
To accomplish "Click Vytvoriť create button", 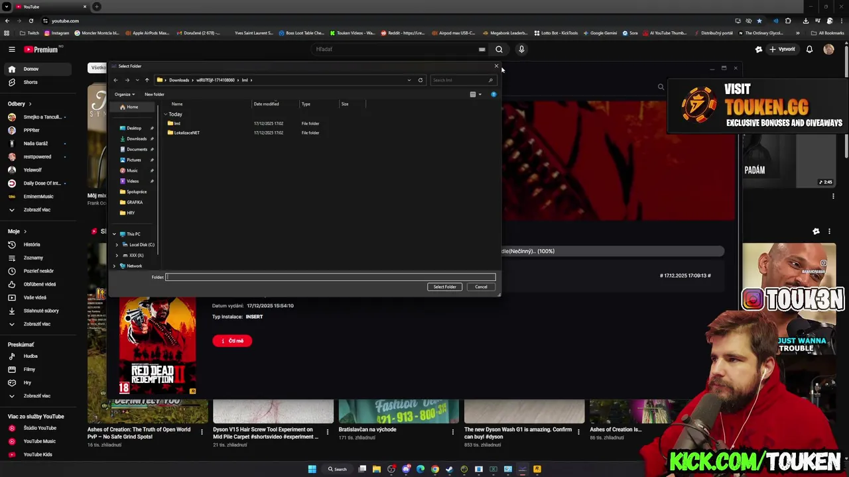I will (x=782, y=49).
